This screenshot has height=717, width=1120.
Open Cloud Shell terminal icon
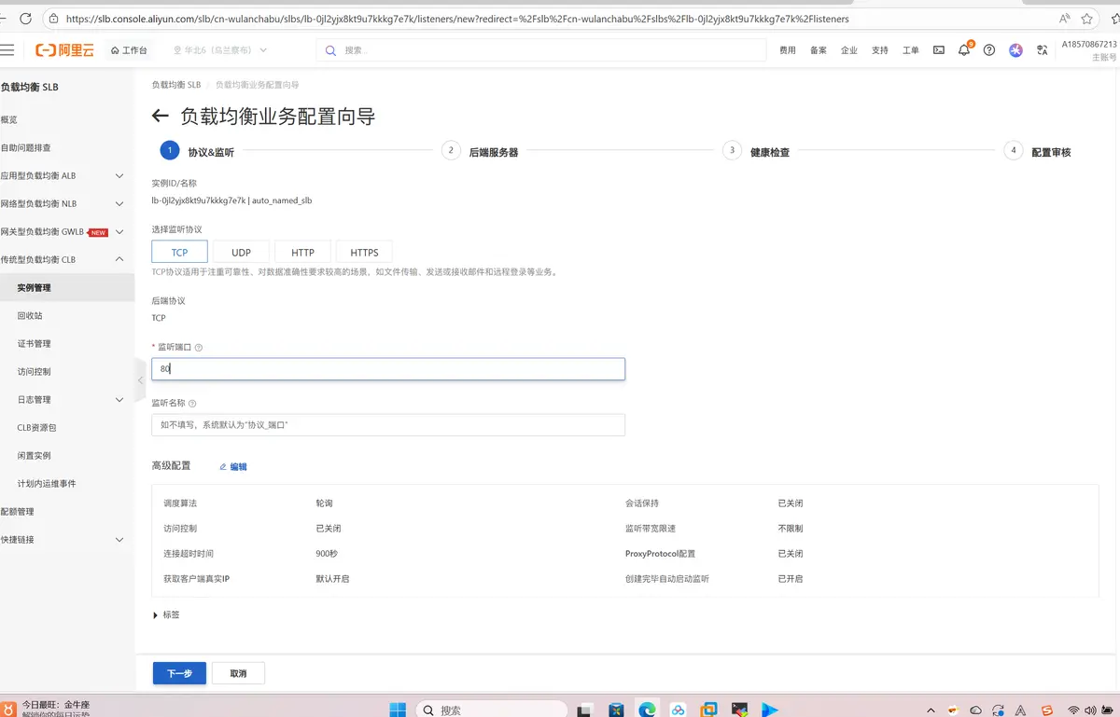(x=939, y=50)
